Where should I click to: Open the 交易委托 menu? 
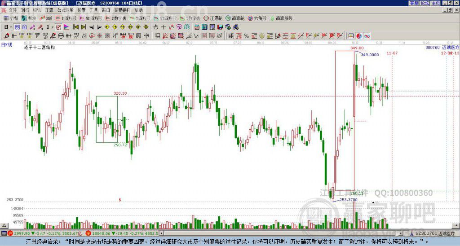click(x=122, y=10)
